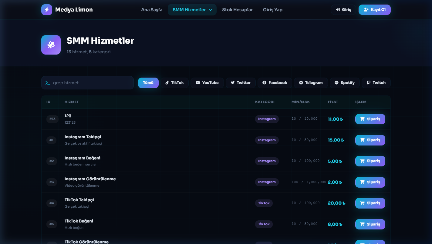
Task: Click TikTok badge in TikTok Beğeni row
Action: coord(264,224)
